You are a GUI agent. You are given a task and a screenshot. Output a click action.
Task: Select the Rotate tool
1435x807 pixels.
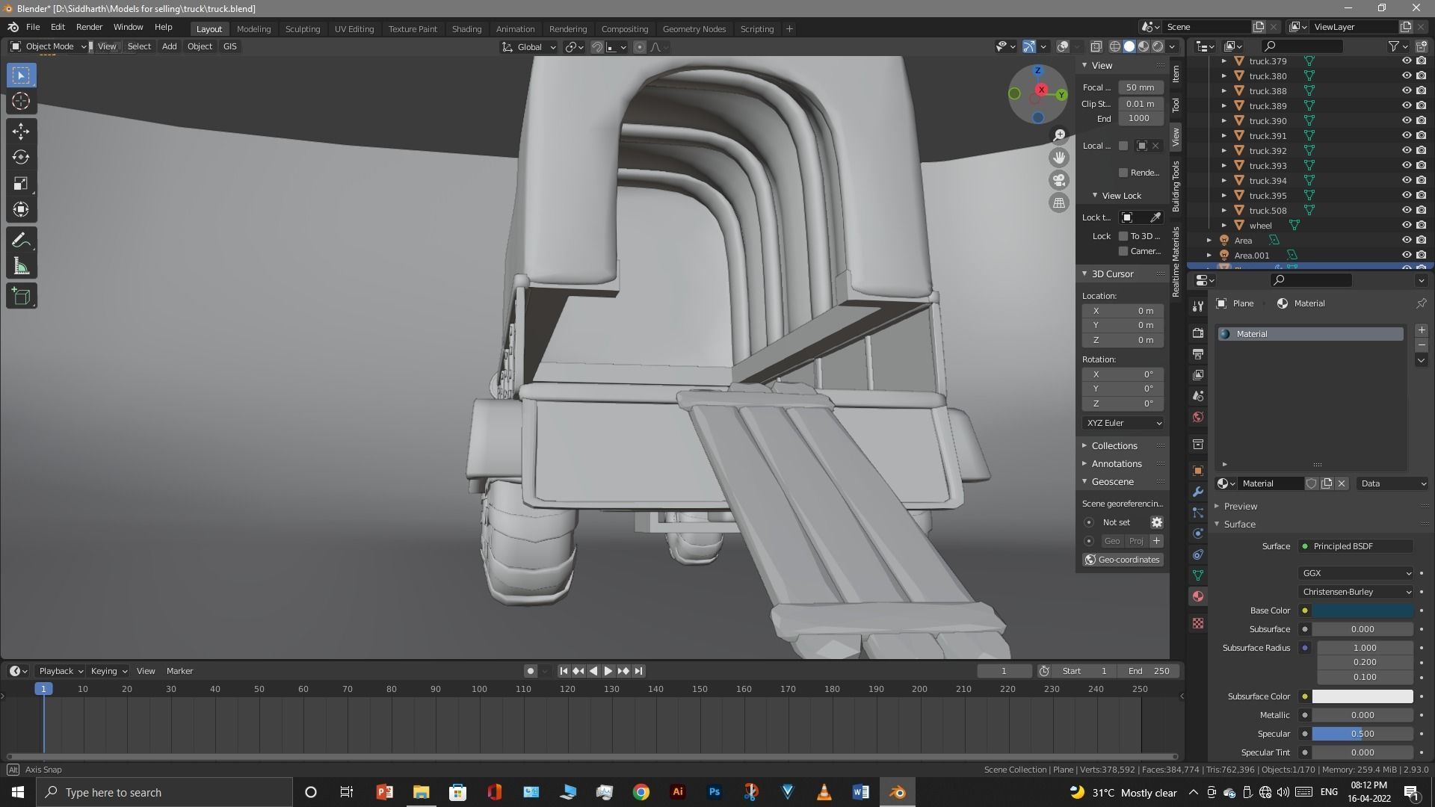point(21,158)
